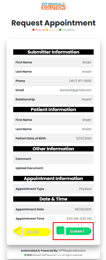
Task: Click the Upload Document row
Action: (x=53, y=168)
